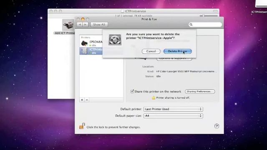Click the 'HP Color LaserJet 9500 MFP' kind text
The image size is (267, 150).
(x=186, y=71)
